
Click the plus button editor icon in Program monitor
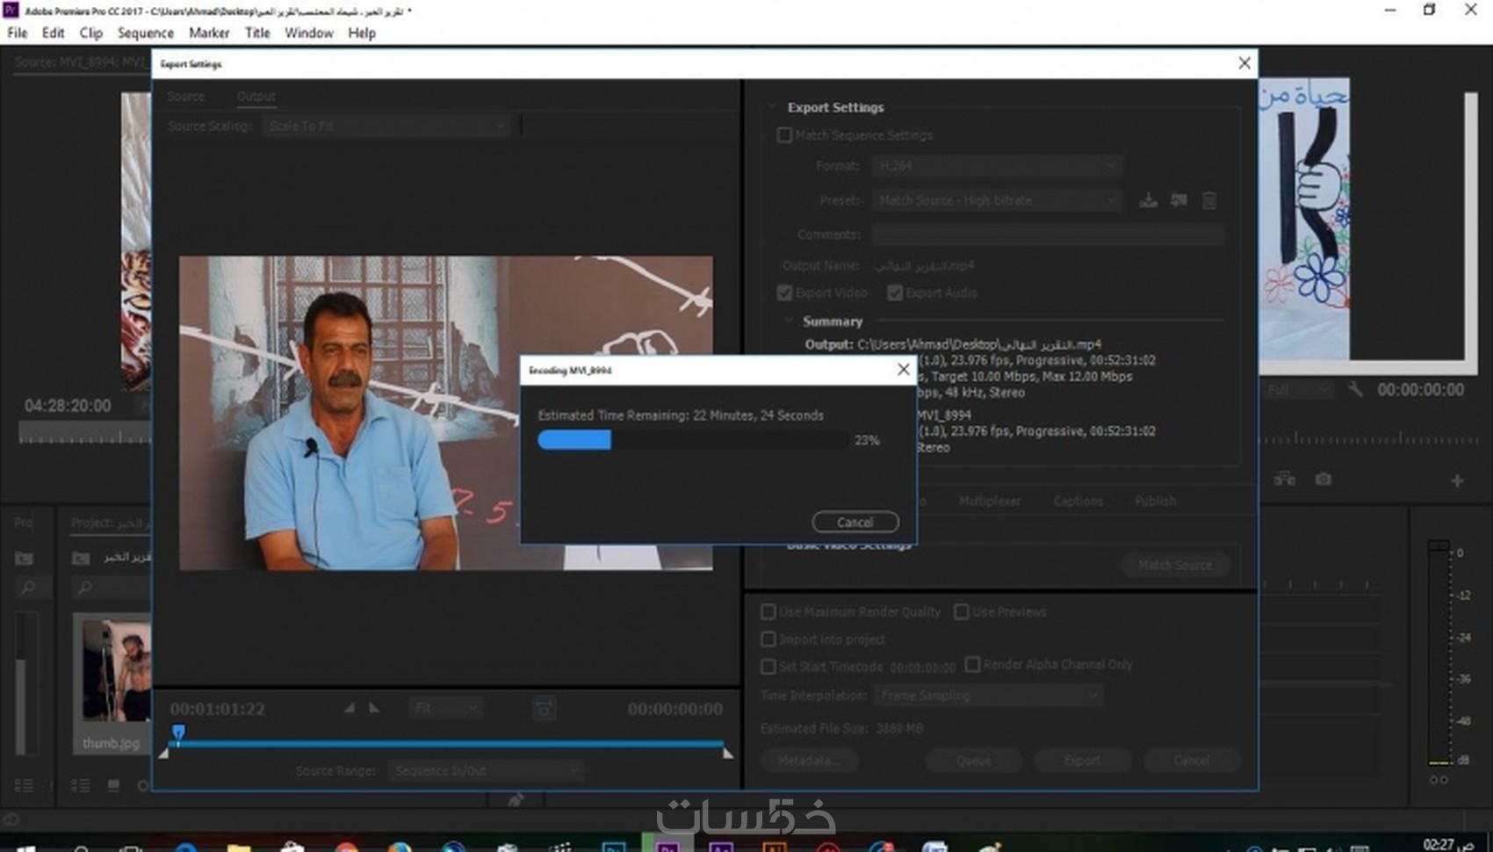[1457, 480]
